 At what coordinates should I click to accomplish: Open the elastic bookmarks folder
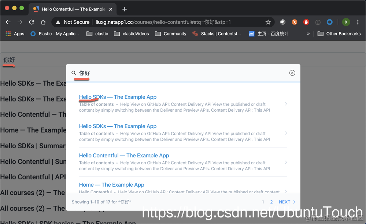pos(97,34)
